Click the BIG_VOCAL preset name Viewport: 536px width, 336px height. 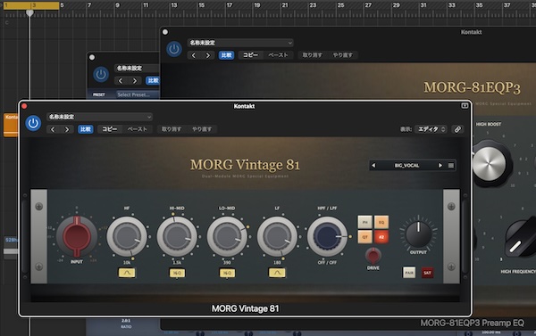click(406, 166)
